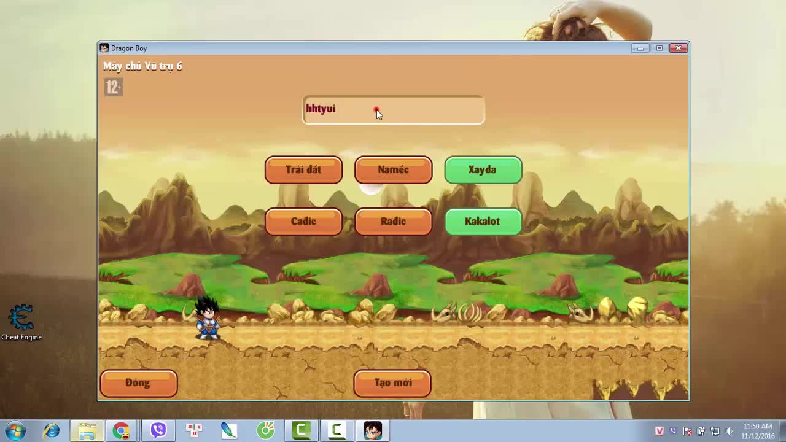Close the Dragon Boy window
This screenshot has height=442, width=786.
[x=679, y=48]
